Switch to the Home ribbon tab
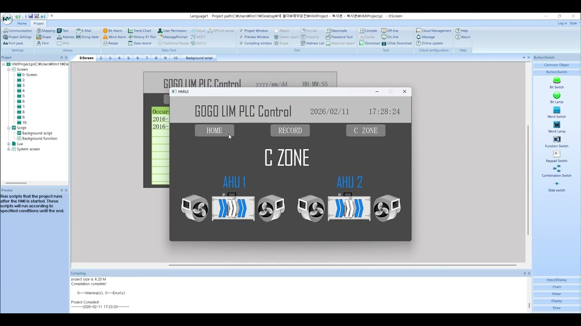Viewport: 581px width, 326px height. 22,23
